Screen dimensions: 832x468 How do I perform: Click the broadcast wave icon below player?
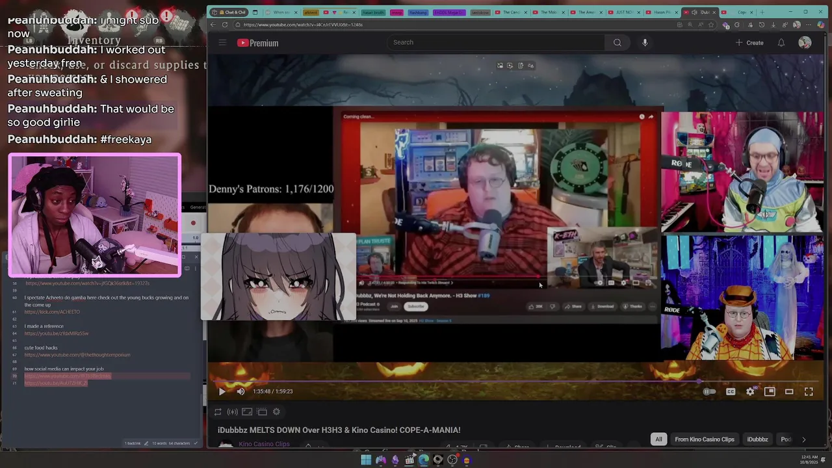click(x=232, y=411)
